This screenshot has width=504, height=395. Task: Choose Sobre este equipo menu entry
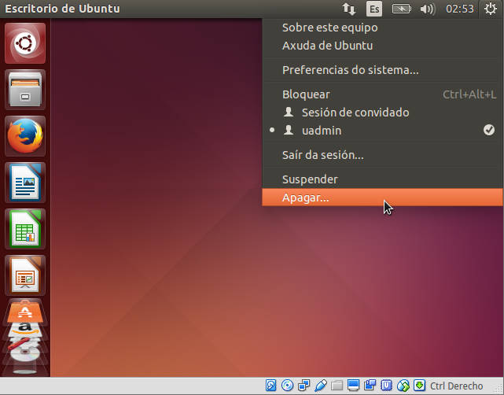[x=382, y=28]
